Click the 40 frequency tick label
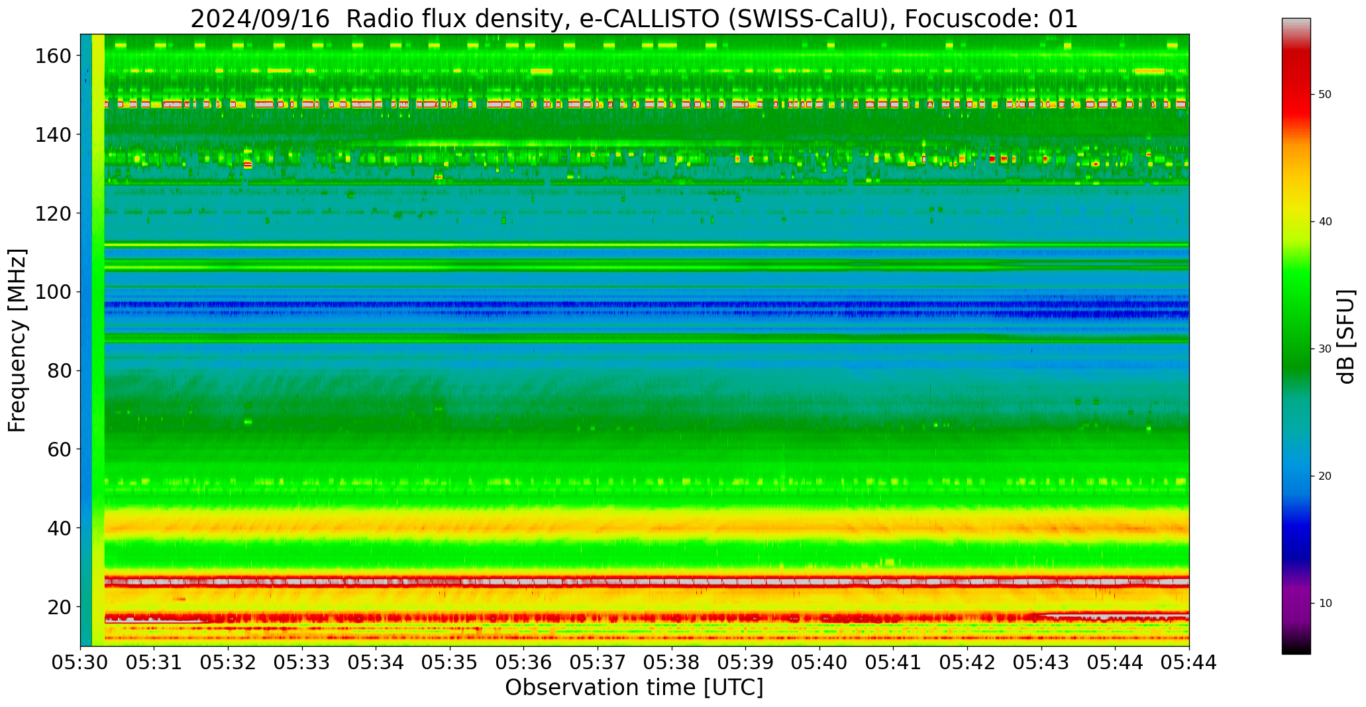Screen dimensions: 1366x707 [60, 528]
